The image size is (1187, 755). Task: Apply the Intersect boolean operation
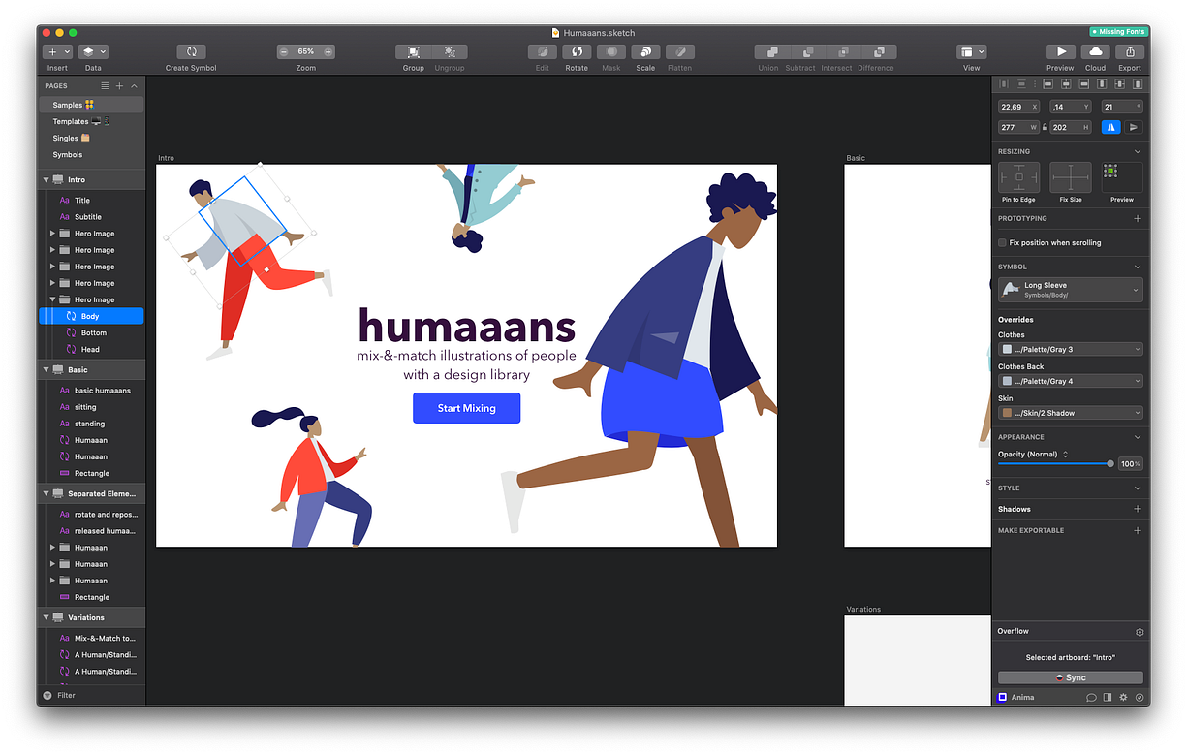pyautogui.click(x=843, y=51)
